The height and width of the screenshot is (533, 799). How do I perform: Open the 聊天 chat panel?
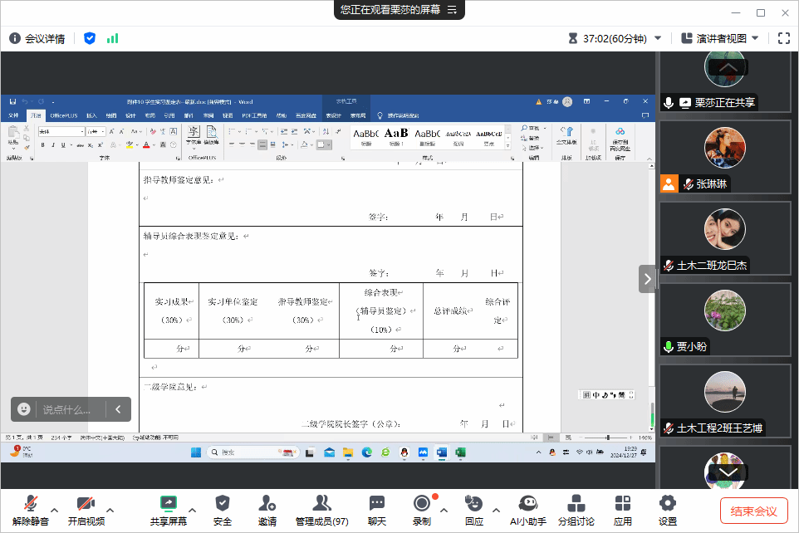coord(377,509)
